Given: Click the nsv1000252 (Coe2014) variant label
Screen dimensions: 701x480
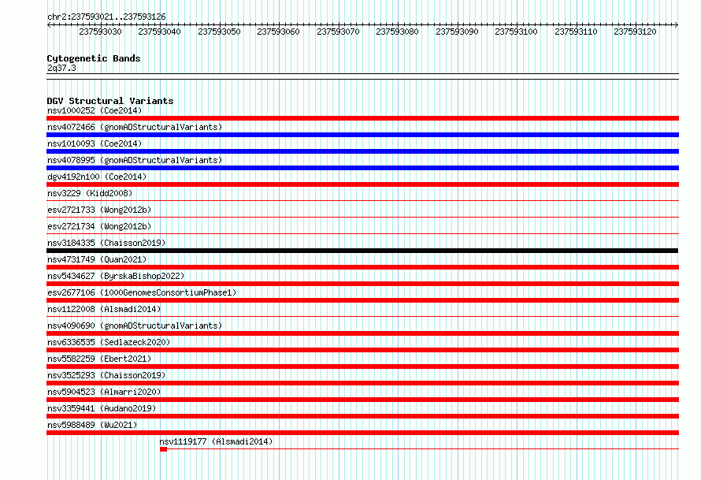Looking at the screenshot, I should [x=95, y=110].
